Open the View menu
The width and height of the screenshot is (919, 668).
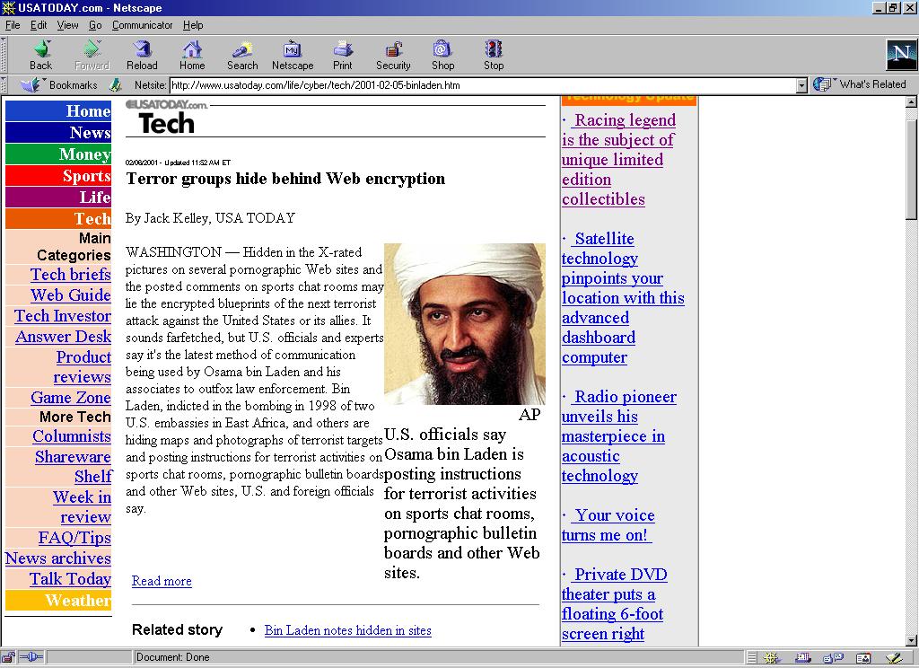[x=67, y=25]
